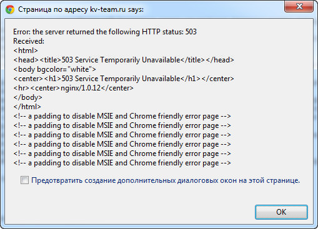
Task: Click the 'HTTP status: 503' error line
Action: click(x=105, y=32)
